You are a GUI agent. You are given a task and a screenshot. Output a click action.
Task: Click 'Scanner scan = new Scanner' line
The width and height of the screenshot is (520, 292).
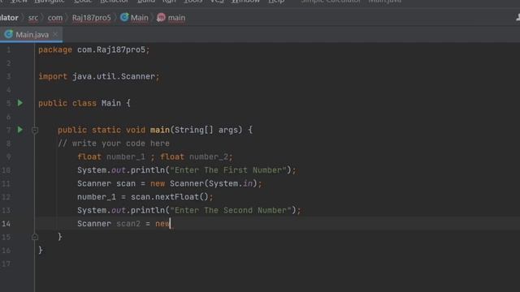170,183
